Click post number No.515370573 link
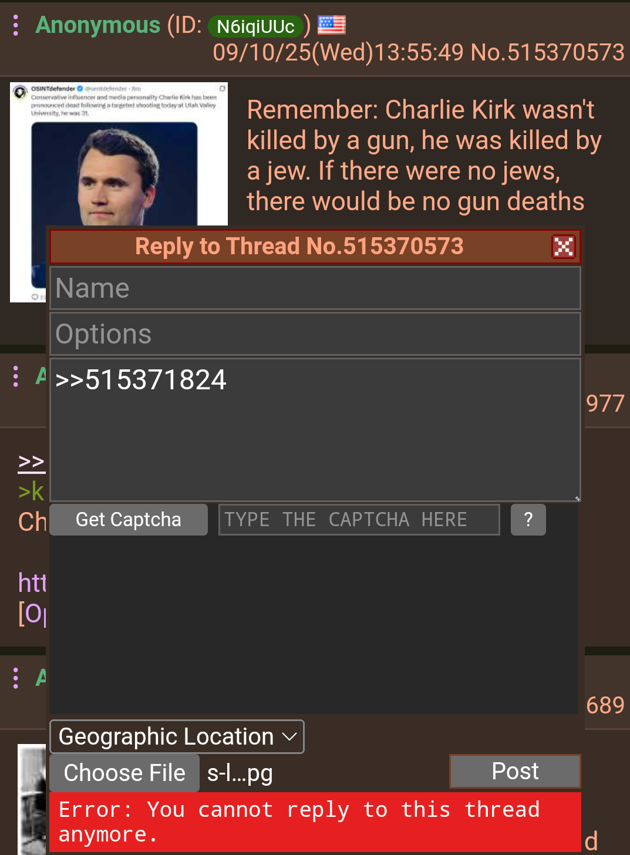This screenshot has height=855, width=630. pos(548,53)
